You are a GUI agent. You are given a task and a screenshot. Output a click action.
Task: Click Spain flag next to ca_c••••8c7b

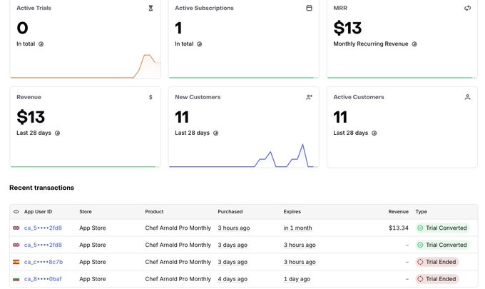(16, 262)
